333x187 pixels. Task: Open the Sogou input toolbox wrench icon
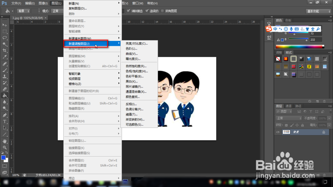point(318,29)
